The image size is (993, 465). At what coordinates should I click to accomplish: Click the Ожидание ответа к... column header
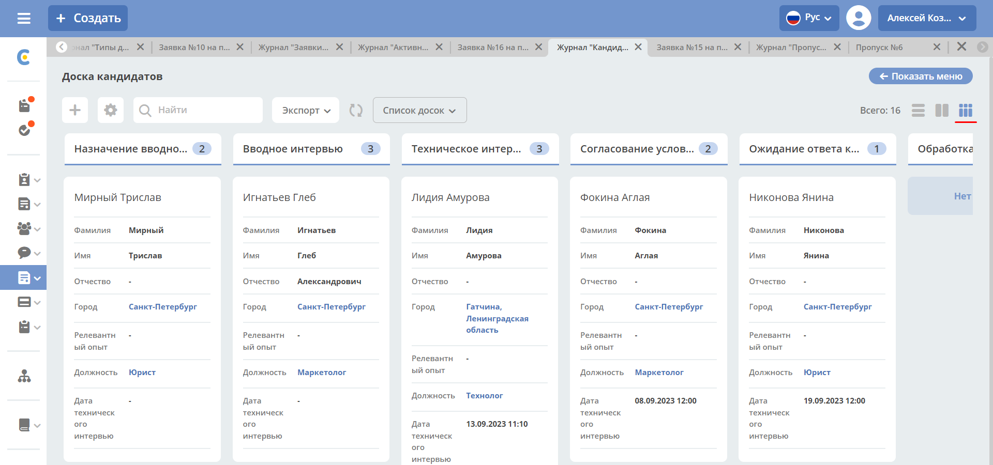818,149
